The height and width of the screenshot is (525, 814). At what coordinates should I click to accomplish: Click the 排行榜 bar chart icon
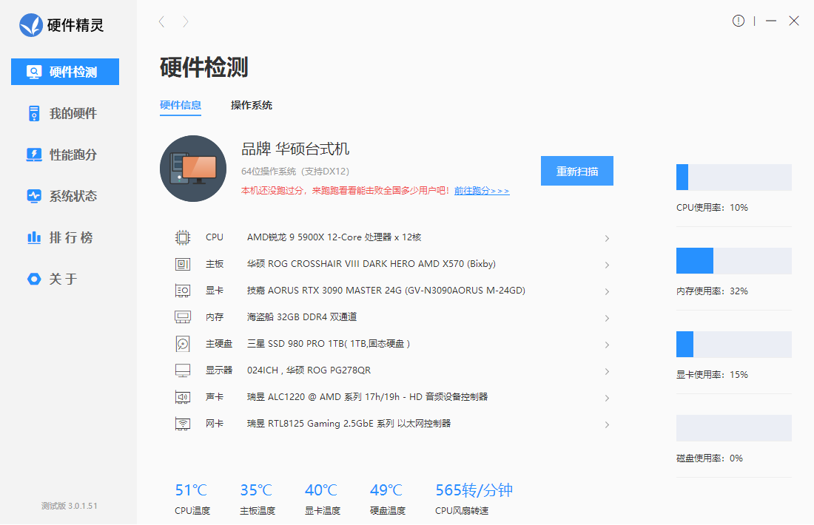(x=34, y=237)
